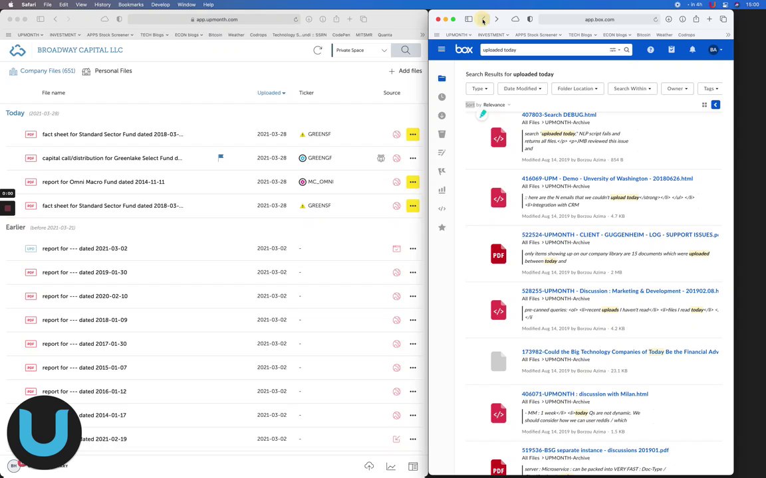Open Box notifications bell
Viewport: 766px width, 478px height.
click(693, 50)
